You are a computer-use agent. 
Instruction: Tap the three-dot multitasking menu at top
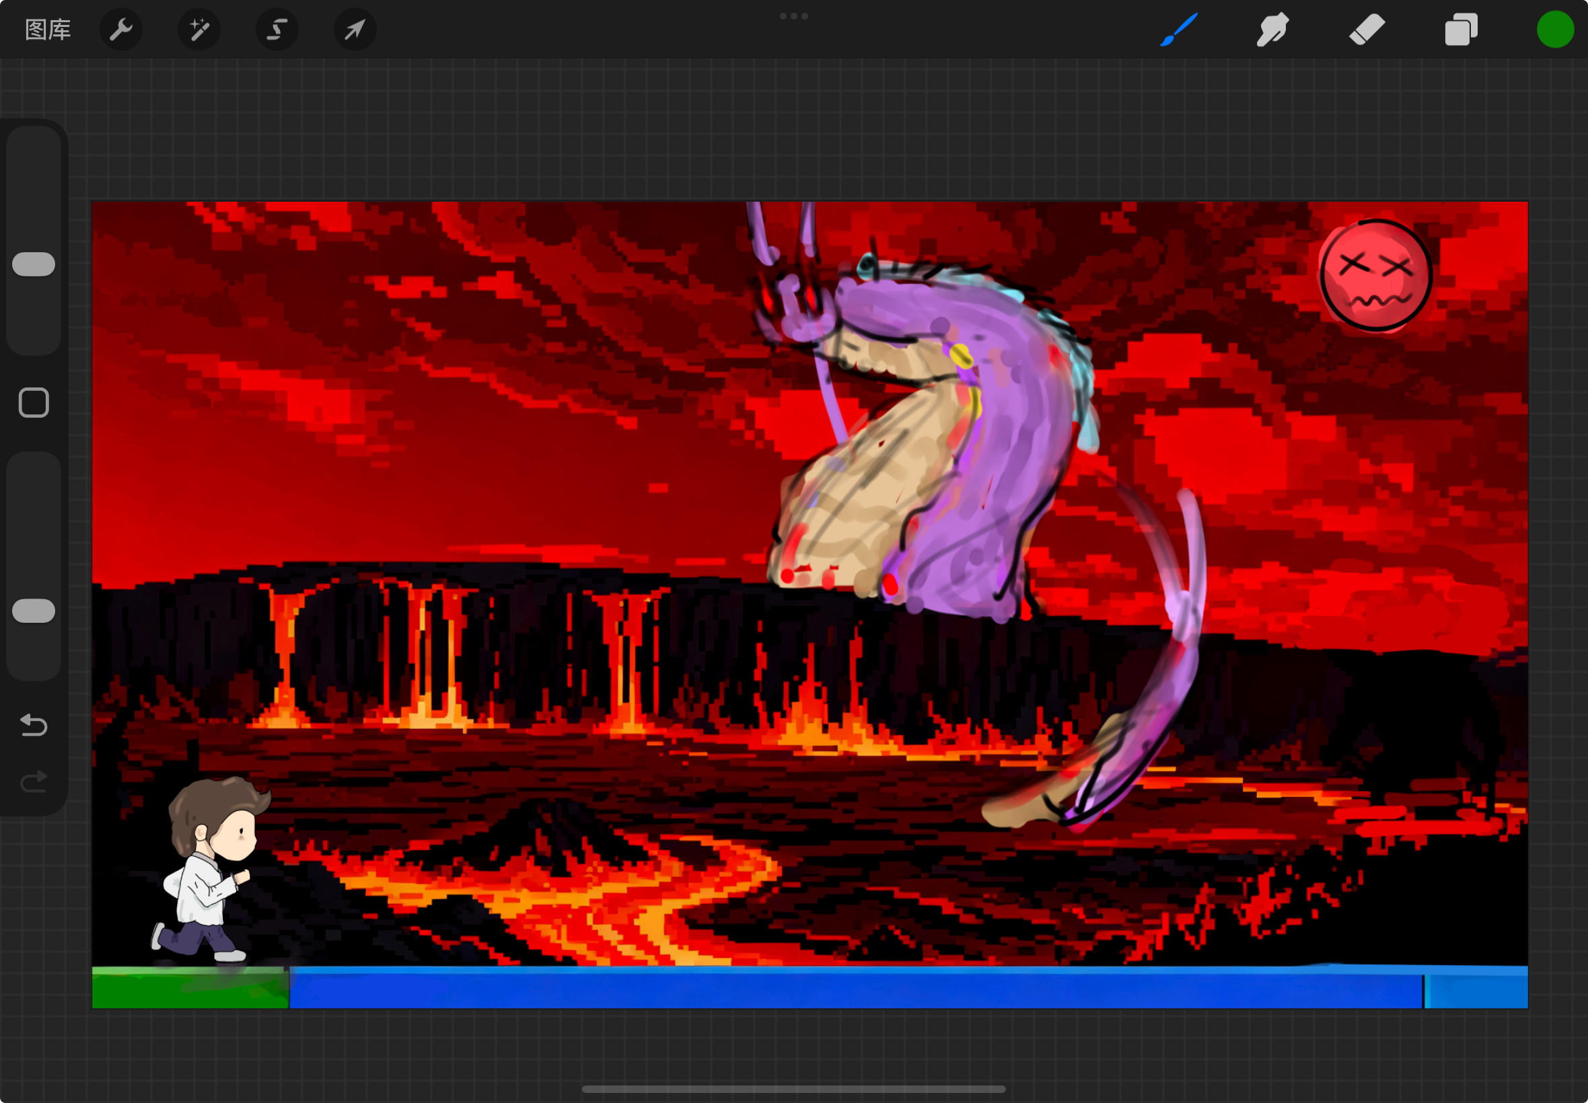[793, 16]
